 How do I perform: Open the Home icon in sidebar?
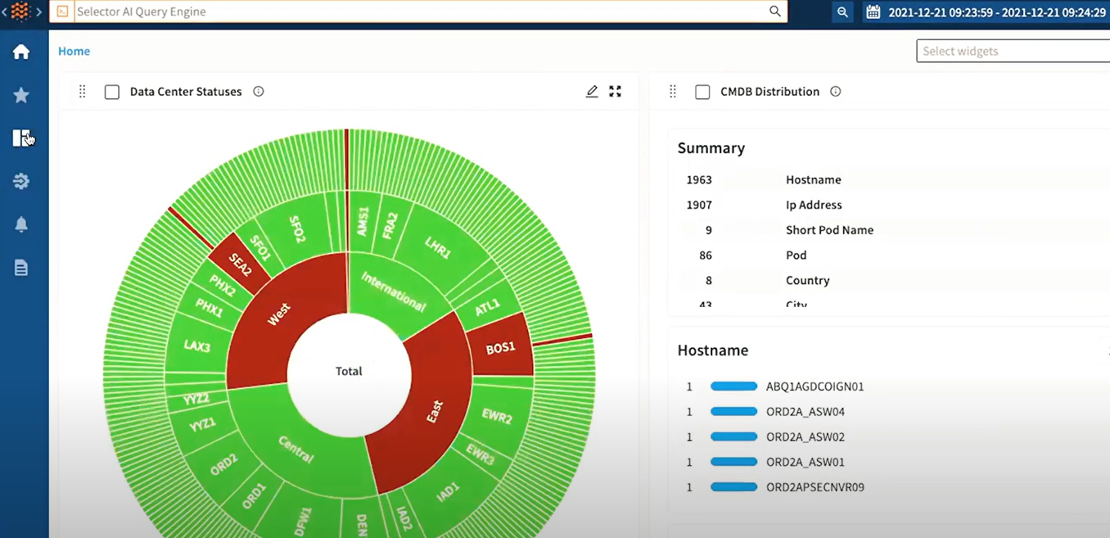click(x=21, y=51)
